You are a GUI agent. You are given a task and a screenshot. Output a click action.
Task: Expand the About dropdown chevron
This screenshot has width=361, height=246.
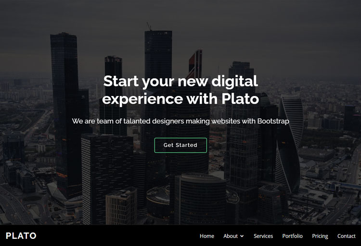(x=242, y=236)
